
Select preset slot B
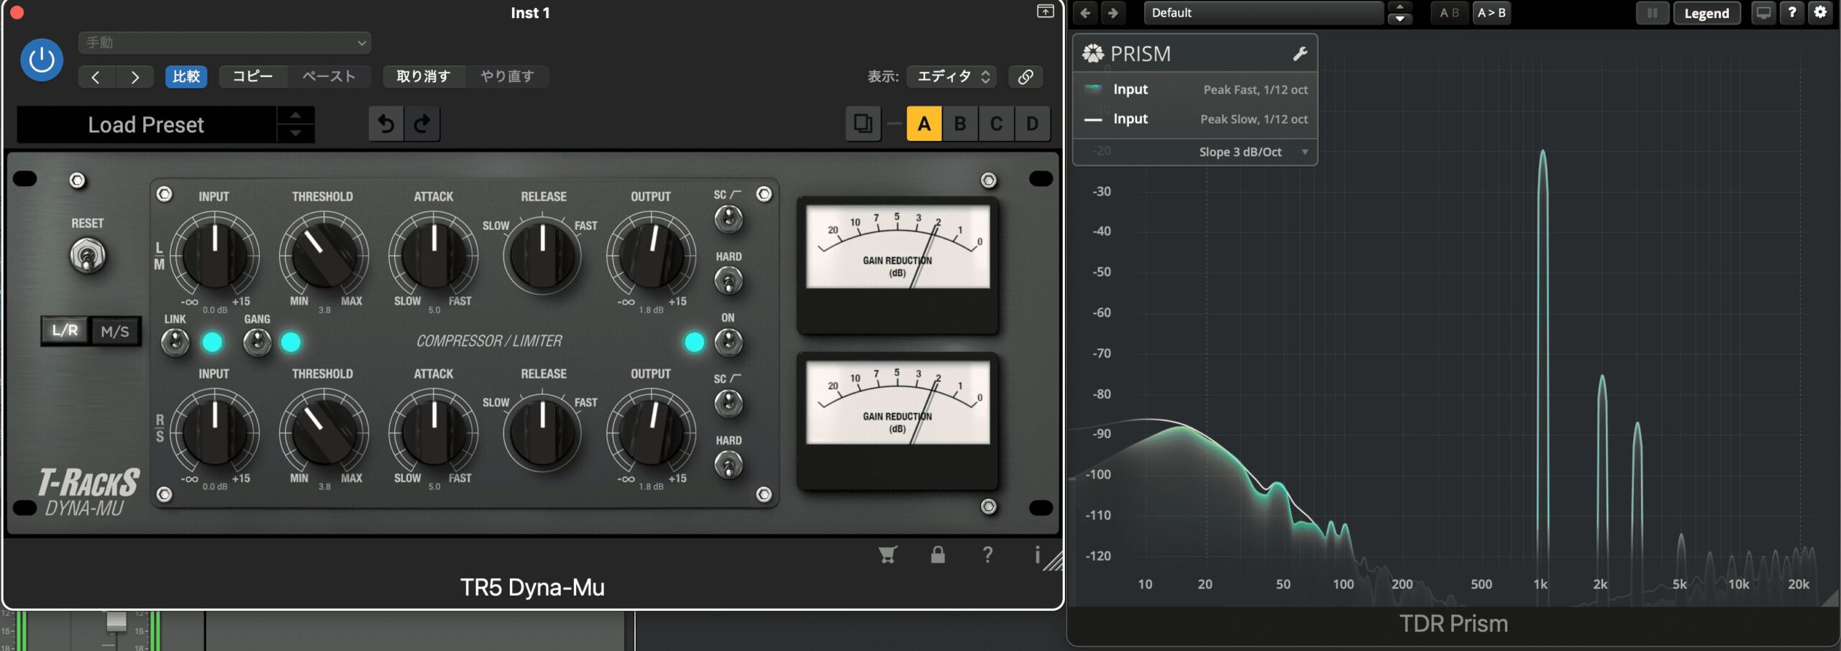tap(959, 124)
